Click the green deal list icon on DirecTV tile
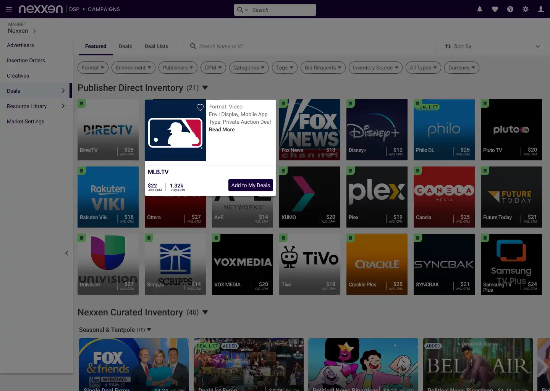 click(81, 103)
